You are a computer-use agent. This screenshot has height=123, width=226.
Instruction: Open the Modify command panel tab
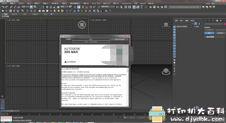209,21
